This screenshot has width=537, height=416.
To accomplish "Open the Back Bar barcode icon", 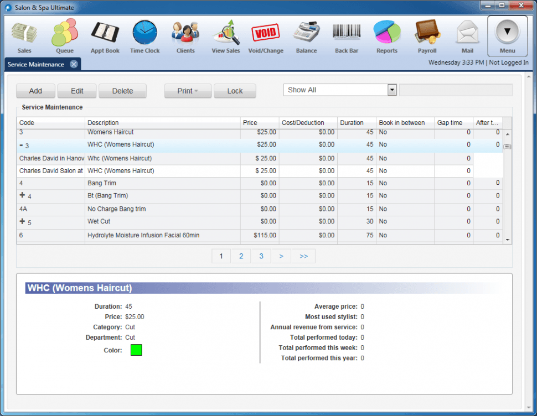I will tap(346, 33).
